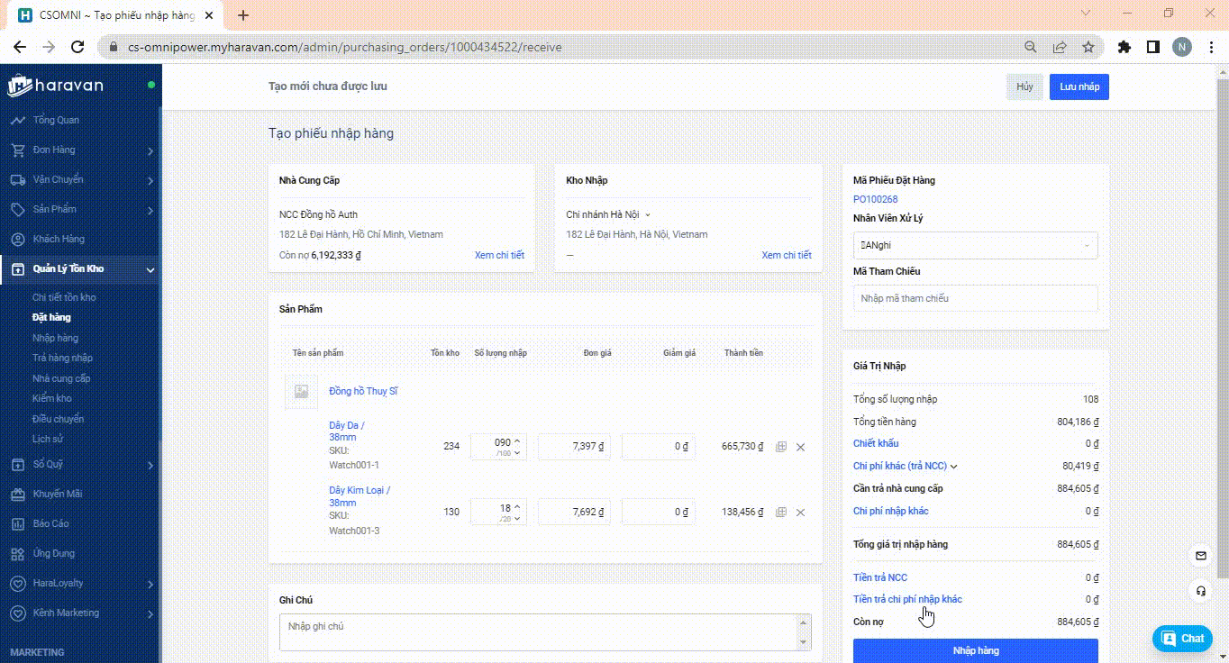Viewport: 1229px width, 663px height.
Task: Click the Ứng Dụng apps icon
Action: pyautogui.click(x=17, y=553)
